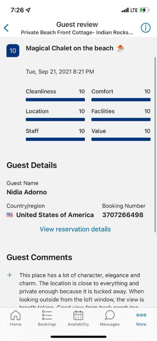Tap the battery status icon
This screenshot has width=157, height=341.
(144, 10)
